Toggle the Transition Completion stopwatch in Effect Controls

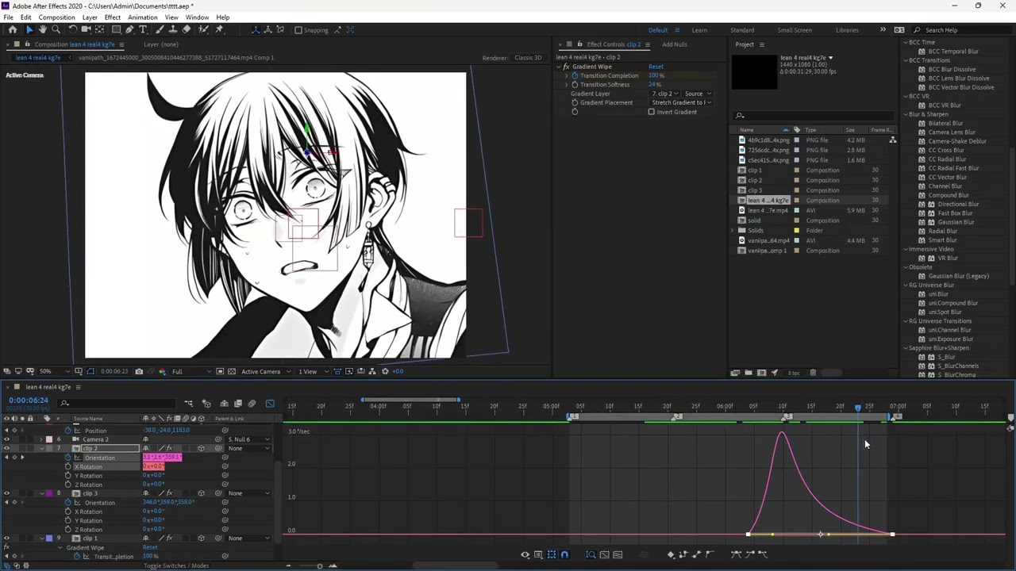575,75
